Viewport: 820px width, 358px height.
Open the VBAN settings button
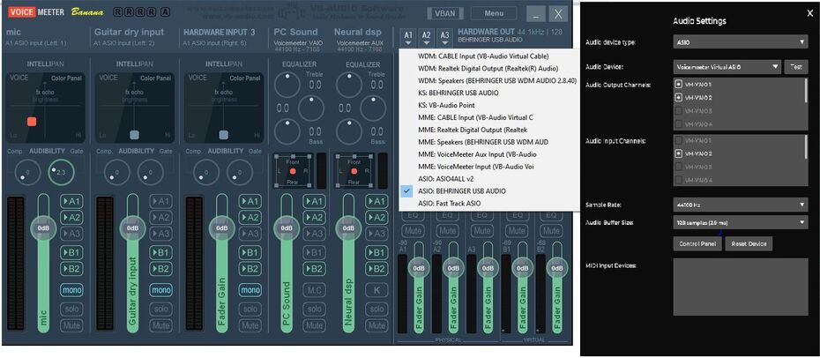(445, 13)
